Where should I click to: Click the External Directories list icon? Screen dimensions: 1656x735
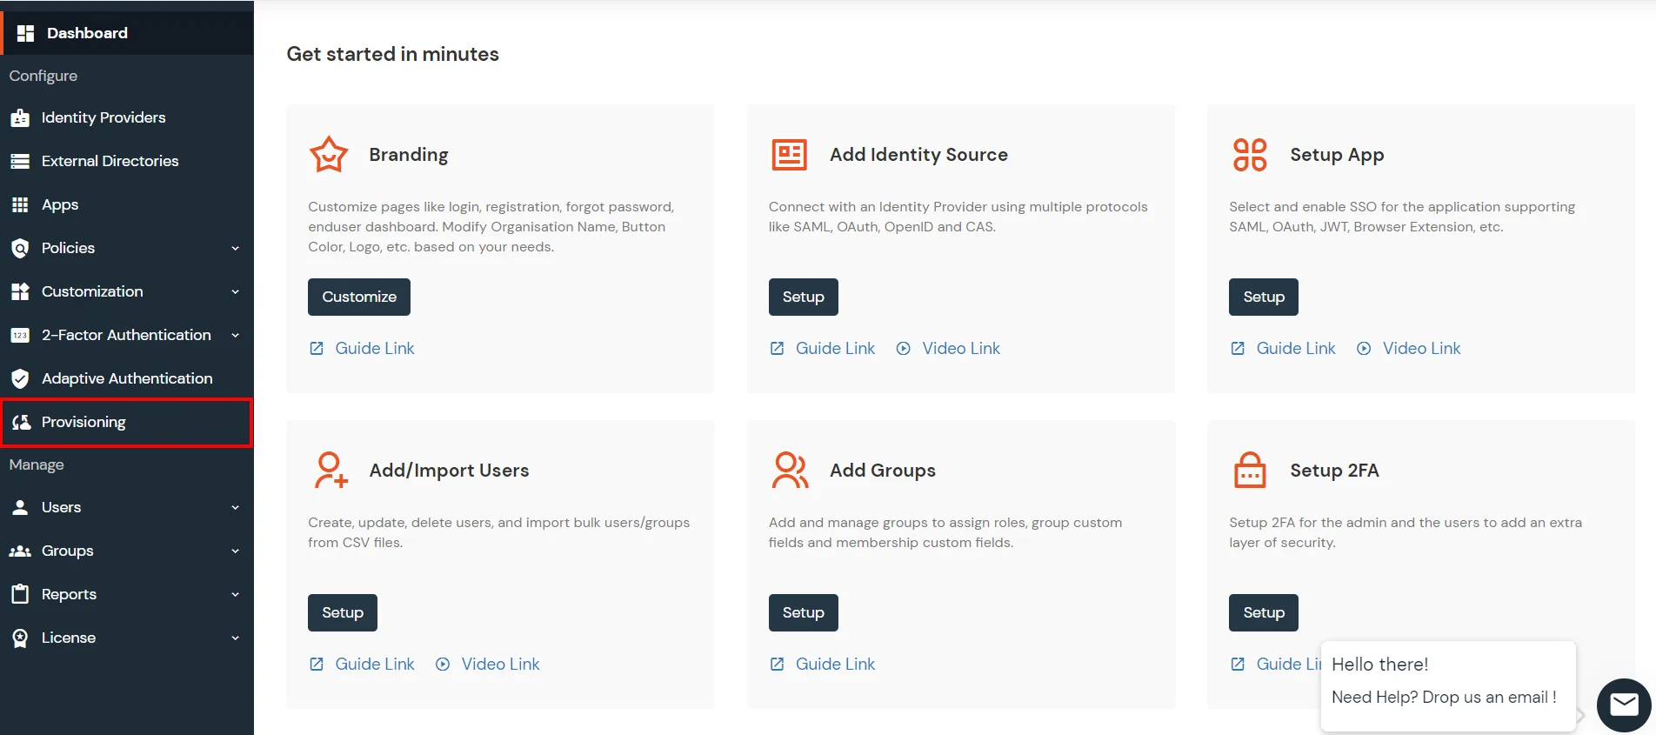click(x=20, y=161)
